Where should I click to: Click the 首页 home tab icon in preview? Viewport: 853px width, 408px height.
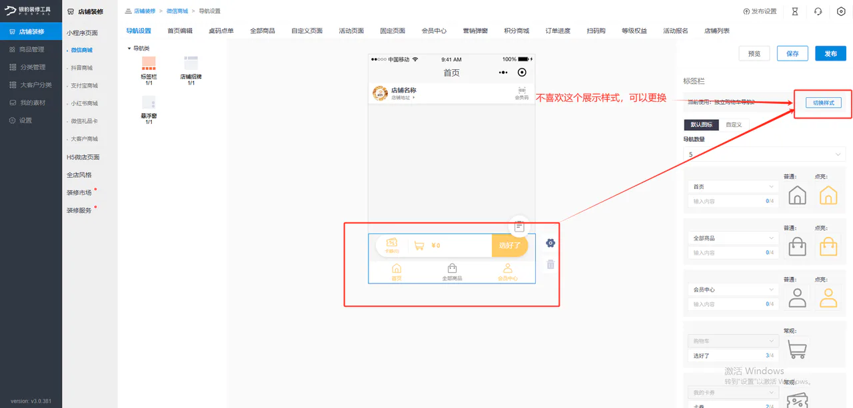coord(397,268)
